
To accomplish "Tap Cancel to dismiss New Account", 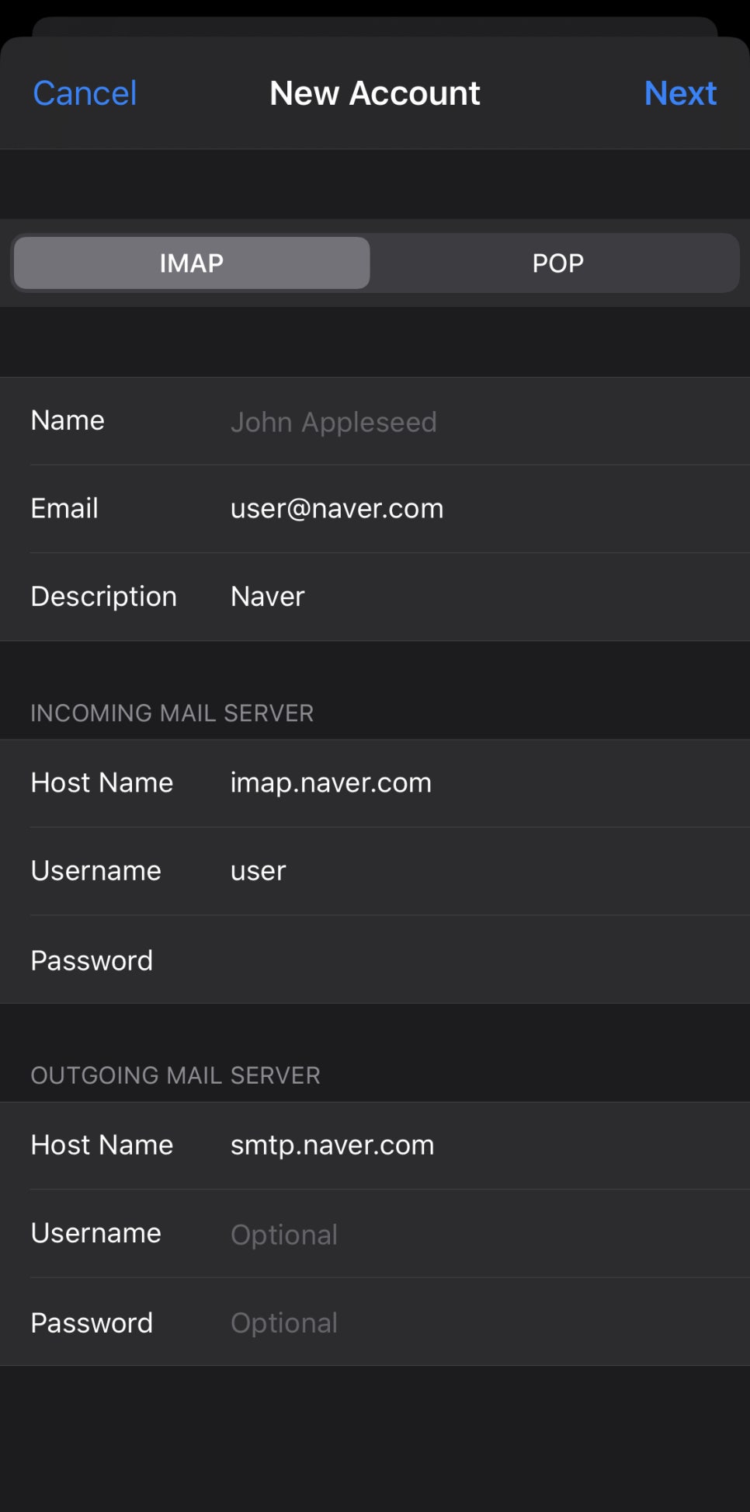I will click(85, 93).
